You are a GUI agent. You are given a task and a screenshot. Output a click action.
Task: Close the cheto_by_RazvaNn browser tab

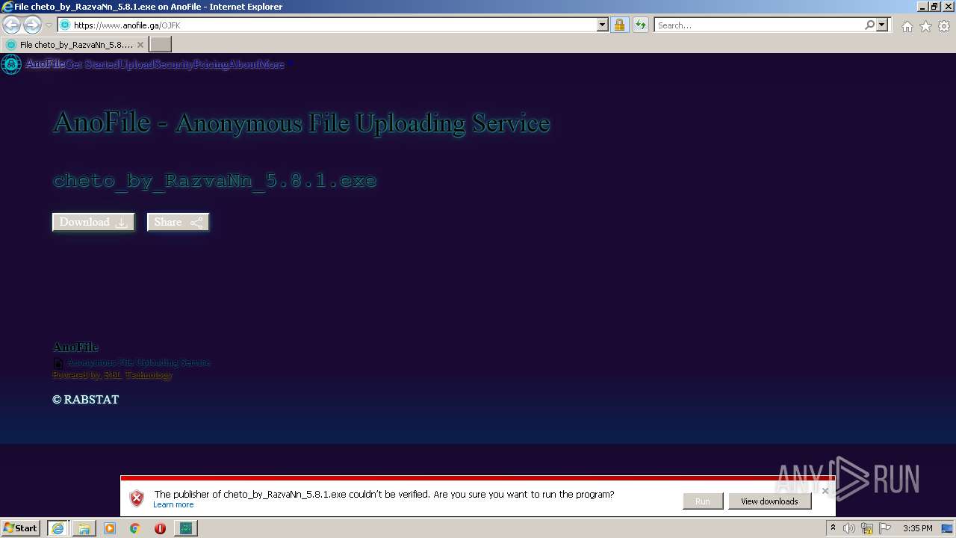[140, 45]
